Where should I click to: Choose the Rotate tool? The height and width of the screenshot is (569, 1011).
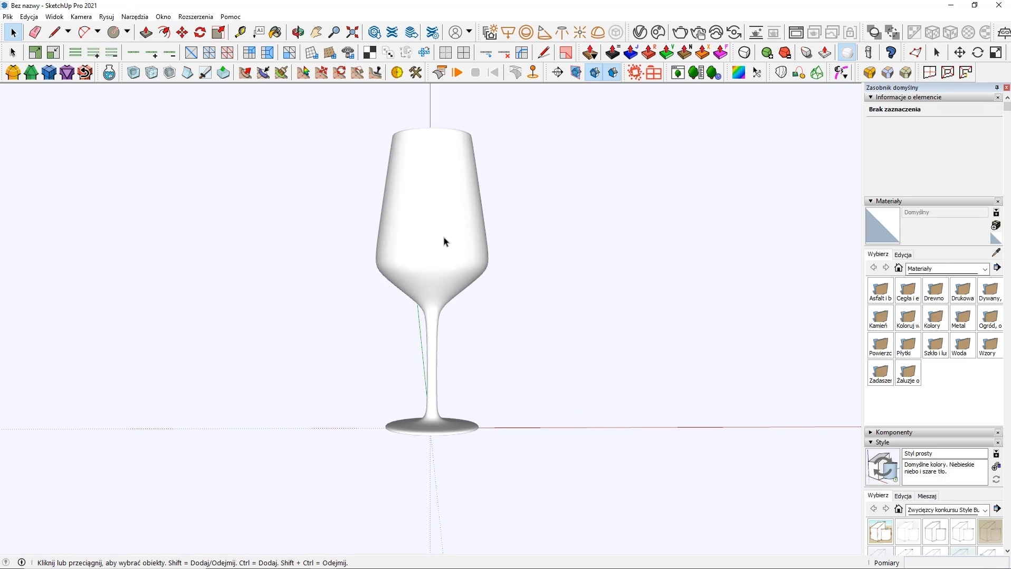(x=201, y=33)
